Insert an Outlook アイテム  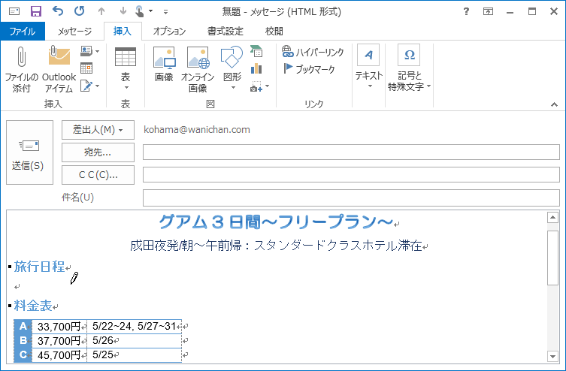[59, 69]
